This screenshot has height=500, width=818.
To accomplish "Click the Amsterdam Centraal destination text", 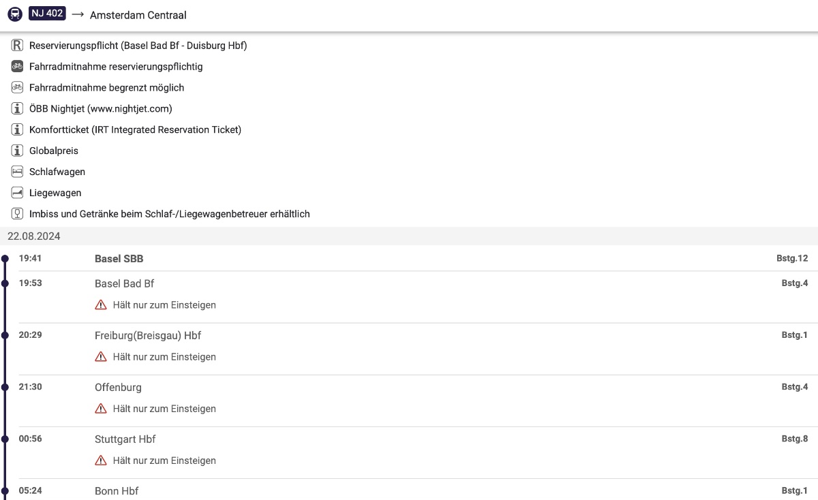I will tap(138, 15).
